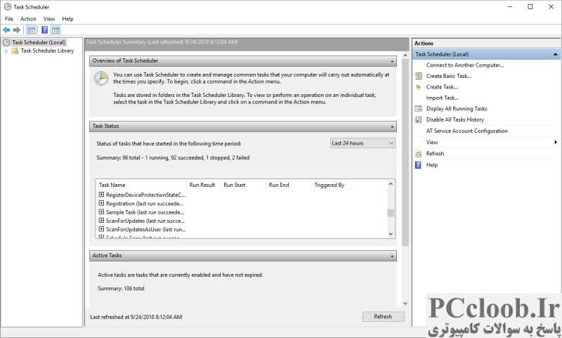The width and height of the screenshot is (562, 338).
Task: Click the task list scroll up arrow
Action: (x=391, y=184)
